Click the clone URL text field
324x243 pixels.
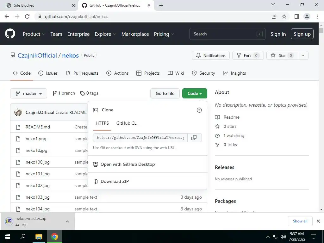coord(140,138)
